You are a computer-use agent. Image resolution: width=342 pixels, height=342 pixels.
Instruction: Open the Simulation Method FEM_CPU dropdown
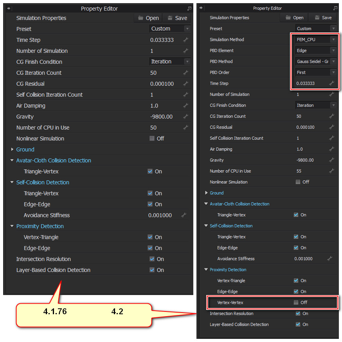point(316,40)
